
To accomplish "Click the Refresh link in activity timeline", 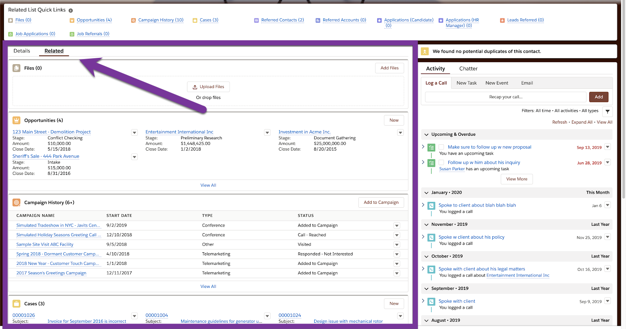I will tap(559, 122).
